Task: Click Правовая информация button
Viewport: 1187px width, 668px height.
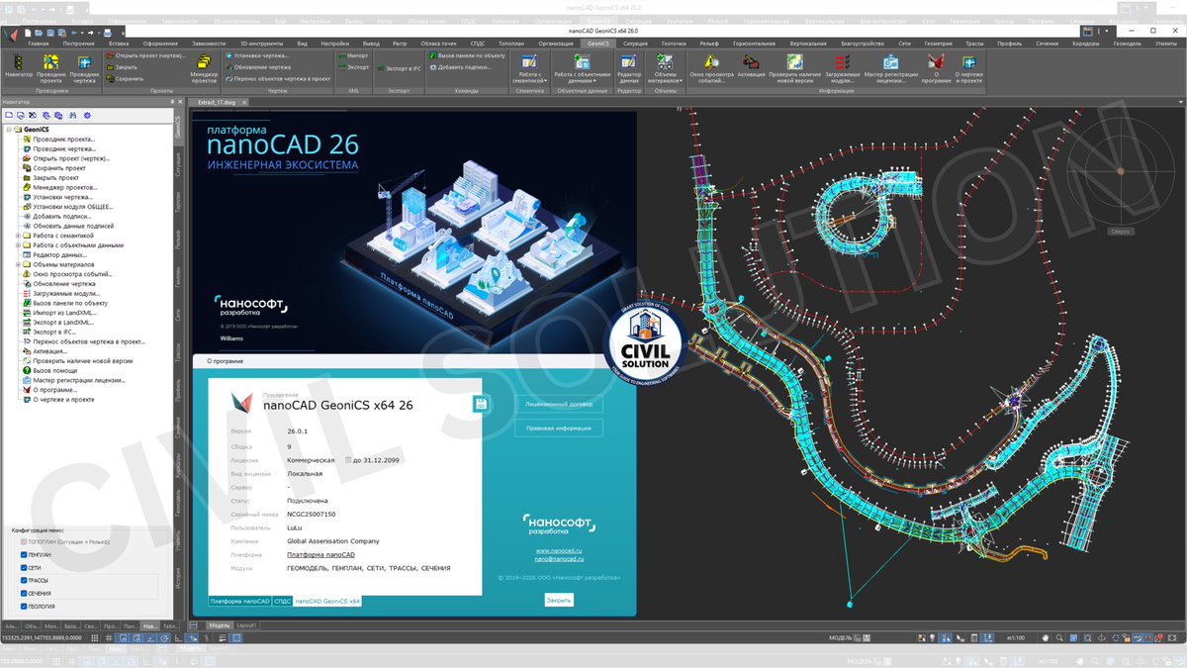Action: click(559, 428)
